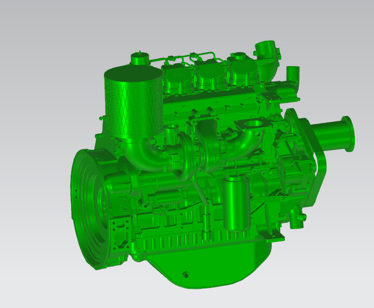Select the small cap behind air filter
Screen dimensions: 374x308
coord(140,58)
